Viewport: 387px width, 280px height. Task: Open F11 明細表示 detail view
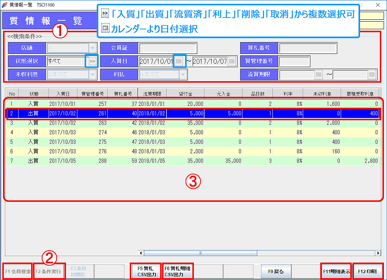click(x=336, y=272)
